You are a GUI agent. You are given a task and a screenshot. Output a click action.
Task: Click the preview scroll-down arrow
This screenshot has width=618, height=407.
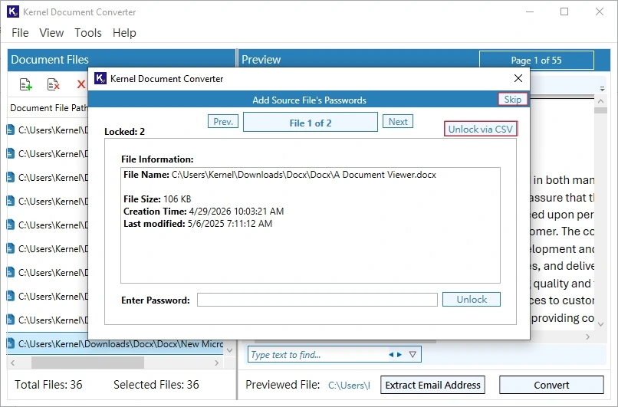600,324
